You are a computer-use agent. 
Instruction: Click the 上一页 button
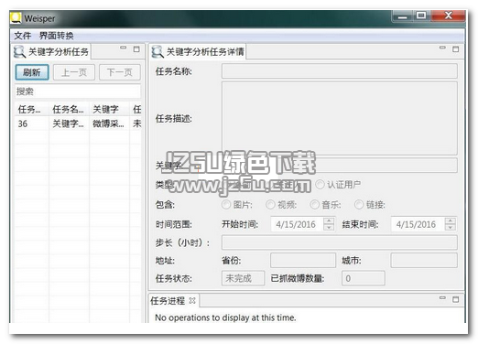click(x=74, y=72)
